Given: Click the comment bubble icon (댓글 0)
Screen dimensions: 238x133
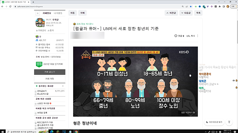Looking at the screenshot, I should [x=176, y=36].
